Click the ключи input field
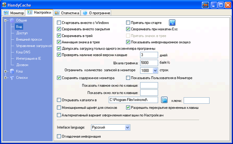The width and height of the screenshot is (233, 144). click(197, 100)
